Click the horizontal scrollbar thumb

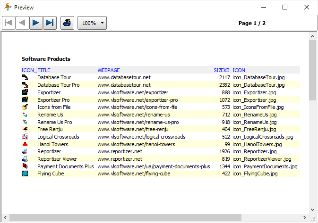coord(125,217)
